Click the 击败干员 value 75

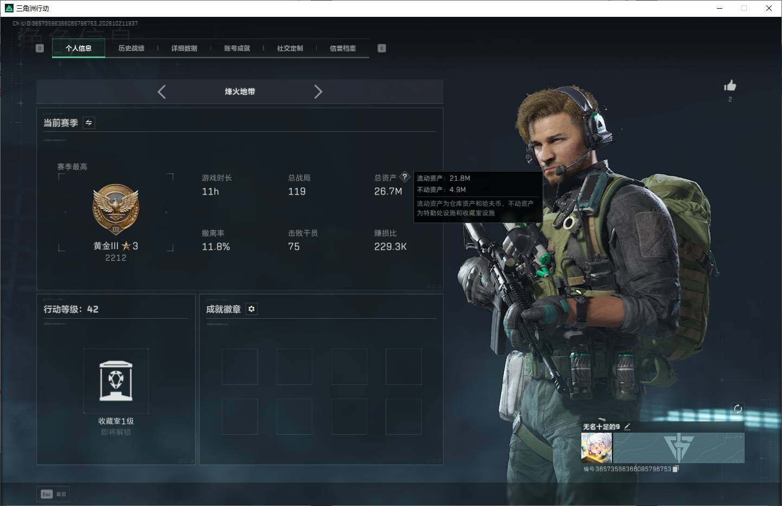point(294,247)
